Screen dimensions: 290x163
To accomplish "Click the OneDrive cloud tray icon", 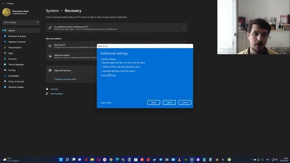I will click(255, 160).
